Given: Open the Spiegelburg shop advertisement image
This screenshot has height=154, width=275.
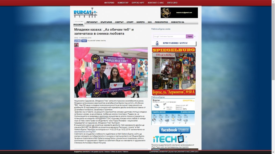Looking at the screenshot, I should coord(173,71).
